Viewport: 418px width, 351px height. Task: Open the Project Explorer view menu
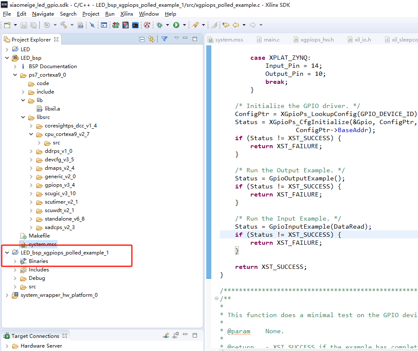[x=177, y=38]
